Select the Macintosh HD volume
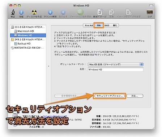 pyautogui.click(x=28, y=31)
